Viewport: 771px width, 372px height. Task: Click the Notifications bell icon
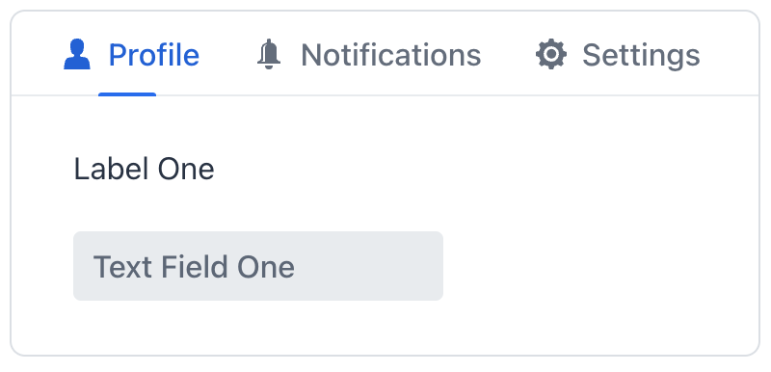point(269,55)
